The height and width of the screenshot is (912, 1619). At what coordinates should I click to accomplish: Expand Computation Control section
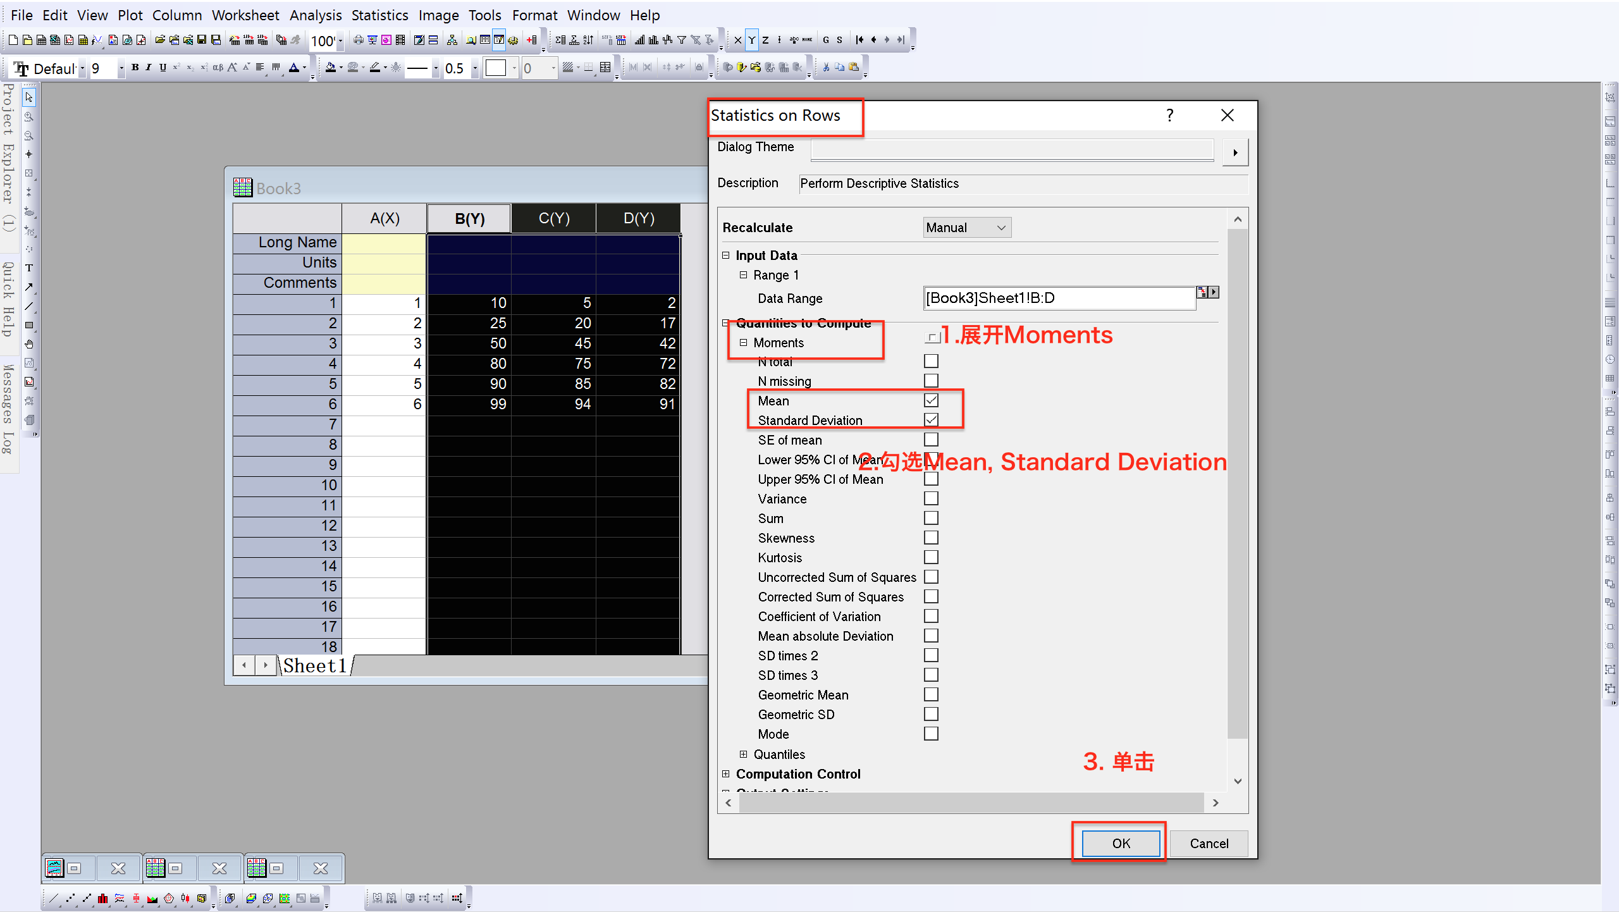click(726, 773)
